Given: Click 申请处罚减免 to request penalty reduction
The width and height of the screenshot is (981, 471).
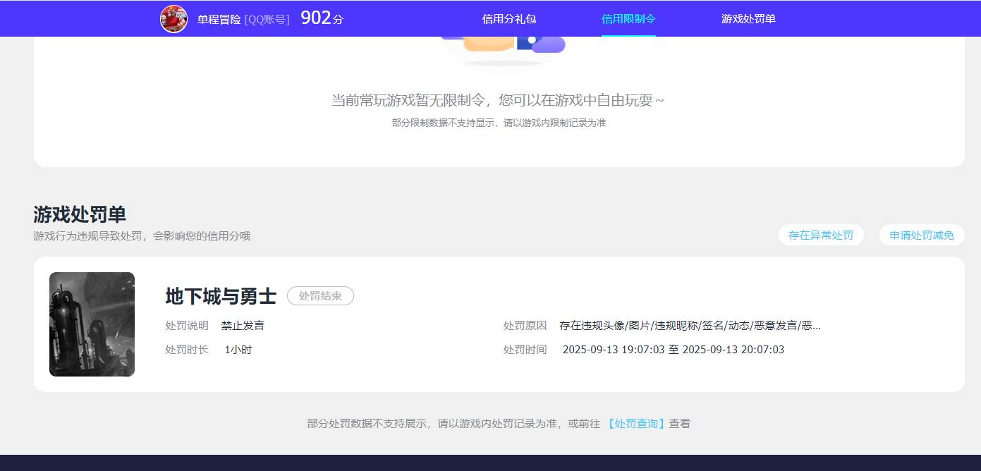Looking at the screenshot, I should point(922,235).
